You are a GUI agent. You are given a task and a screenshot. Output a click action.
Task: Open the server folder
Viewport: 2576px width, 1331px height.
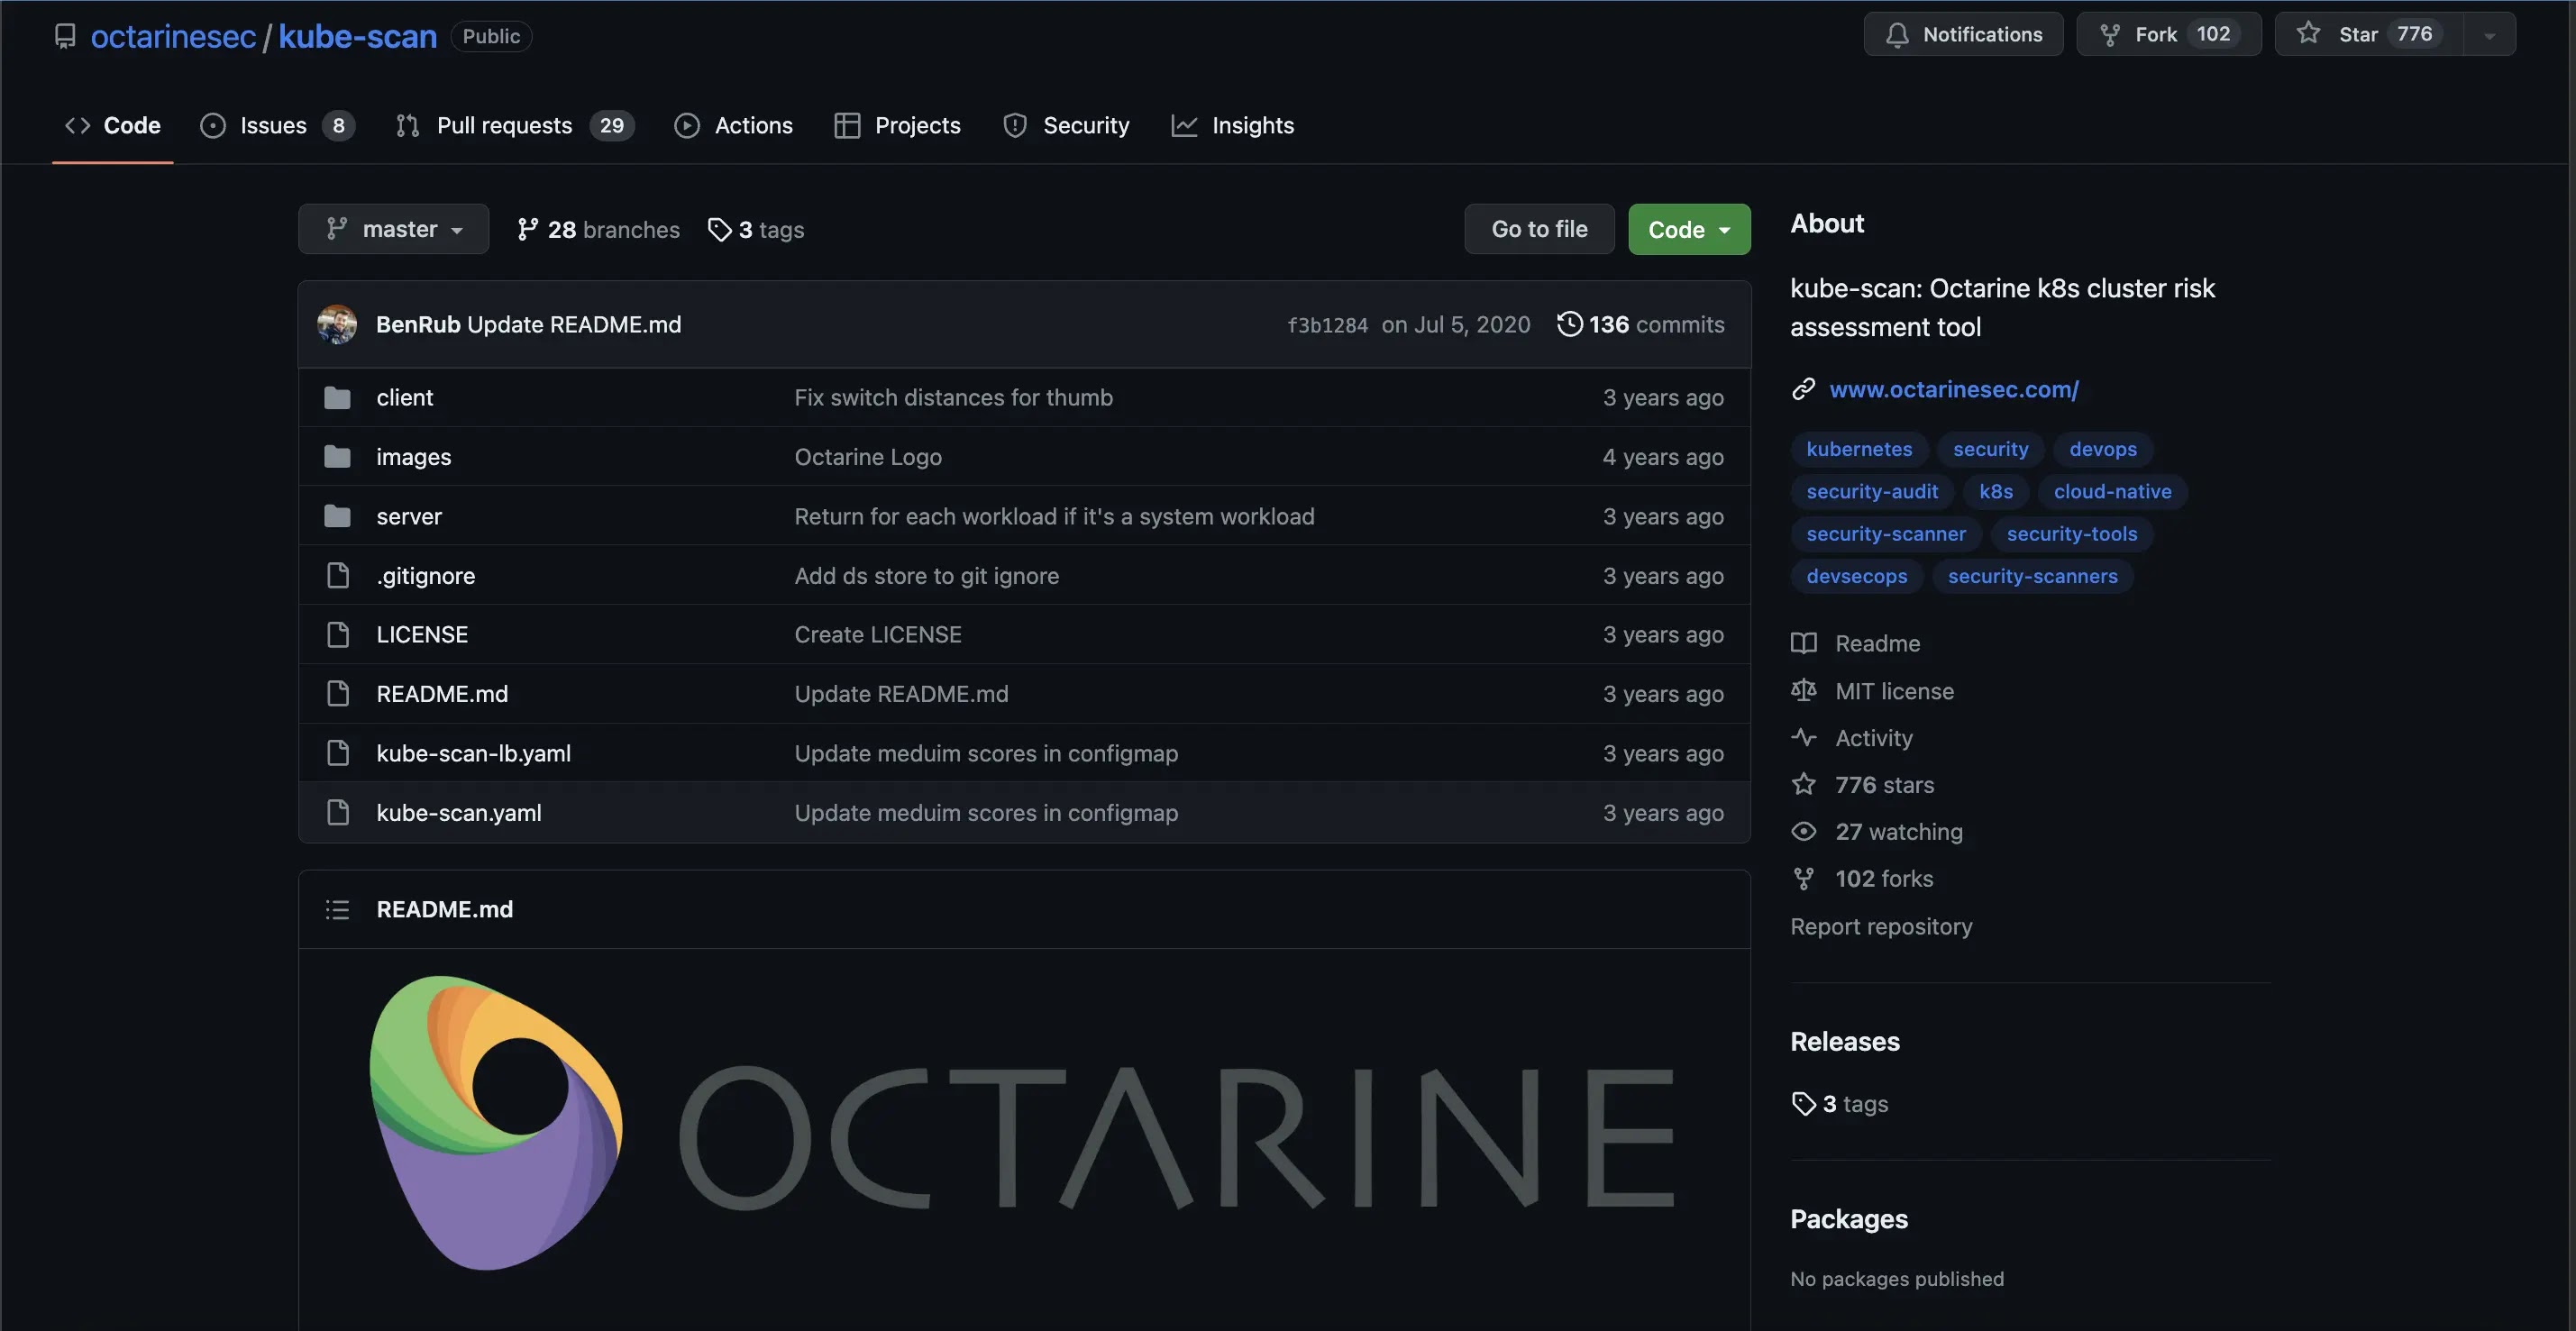(x=409, y=516)
